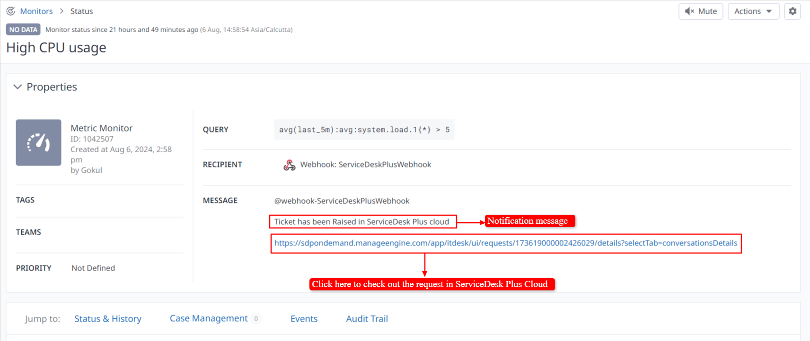Click the NO DATA status badge
The width and height of the screenshot is (810, 341).
coord(23,29)
